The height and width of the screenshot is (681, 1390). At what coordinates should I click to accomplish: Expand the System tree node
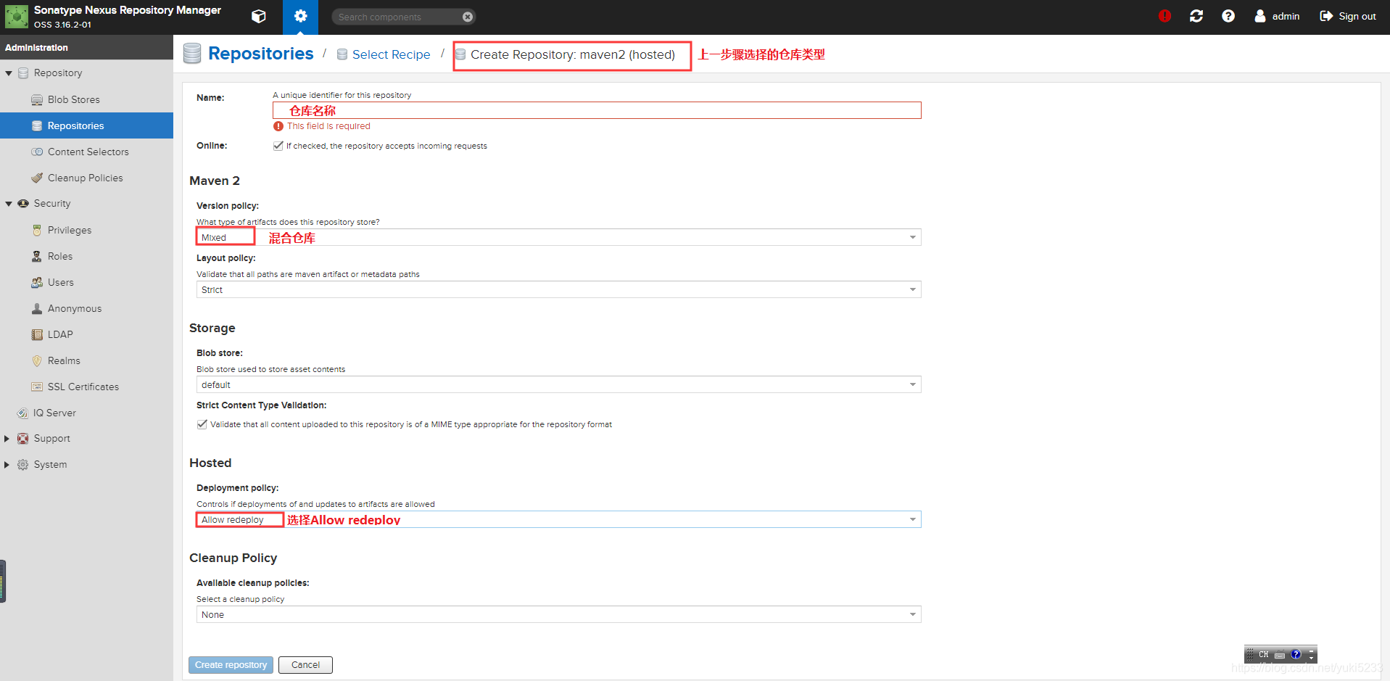coord(7,465)
